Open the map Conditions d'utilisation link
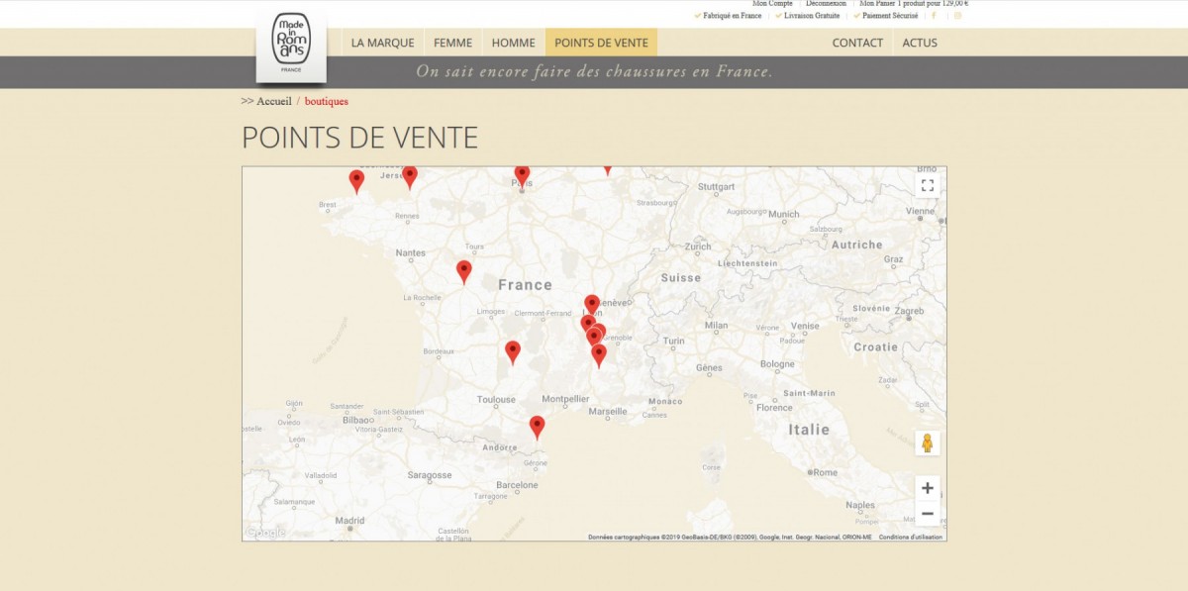This screenshot has height=591, width=1188. pos(911,538)
